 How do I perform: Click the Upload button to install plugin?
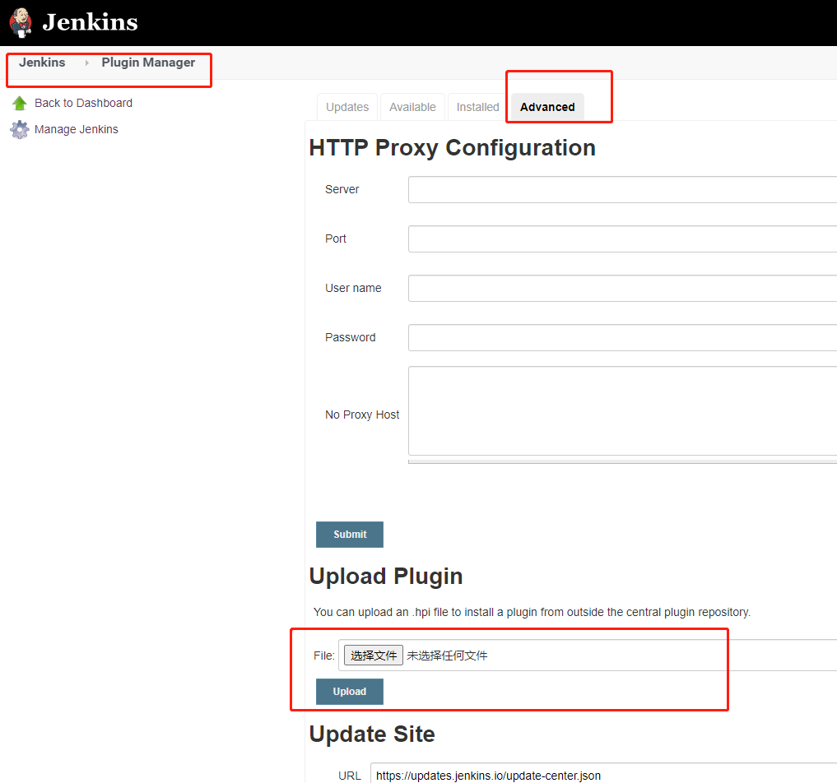tap(349, 691)
